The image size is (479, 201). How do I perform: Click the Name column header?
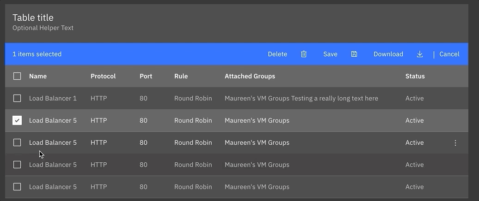pyautogui.click(x=38, y=76)
